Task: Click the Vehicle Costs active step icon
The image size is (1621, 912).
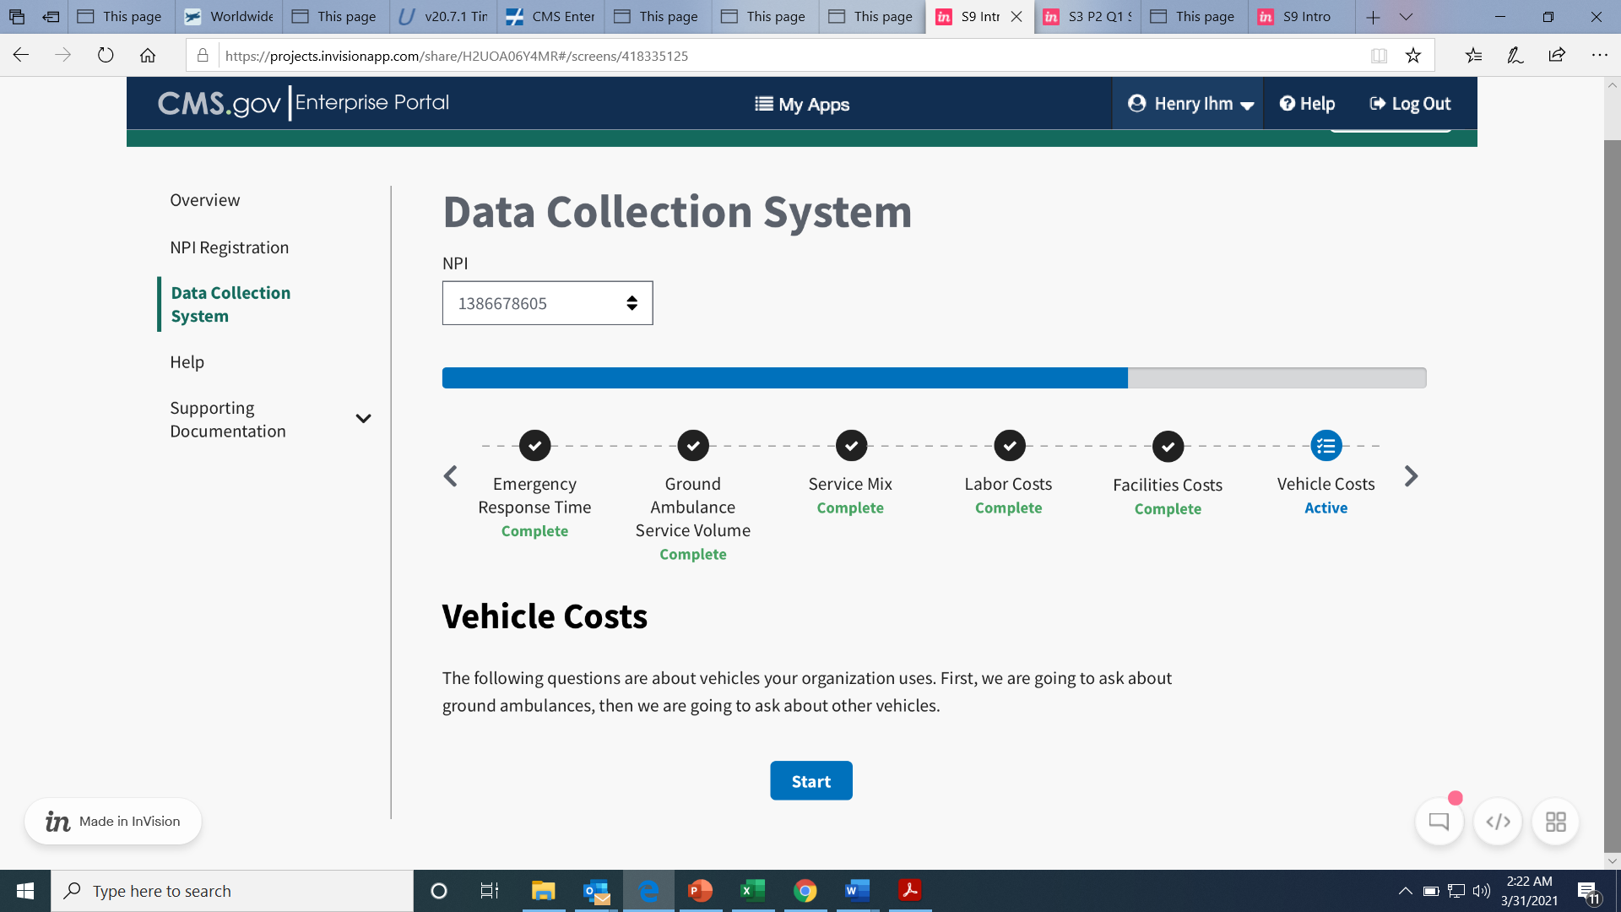Action: [1326, 446]
